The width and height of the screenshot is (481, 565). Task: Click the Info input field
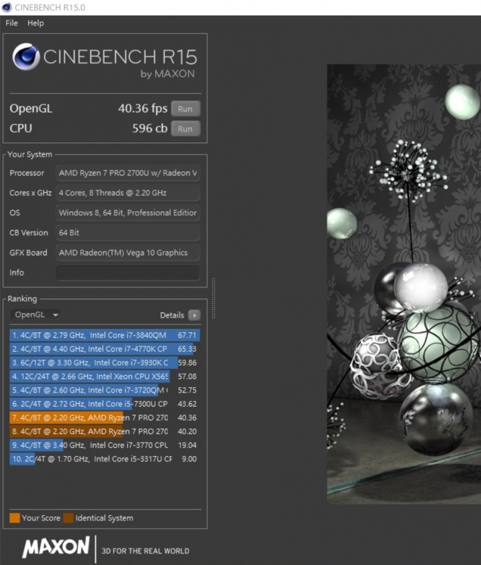[x=128, y=273]
